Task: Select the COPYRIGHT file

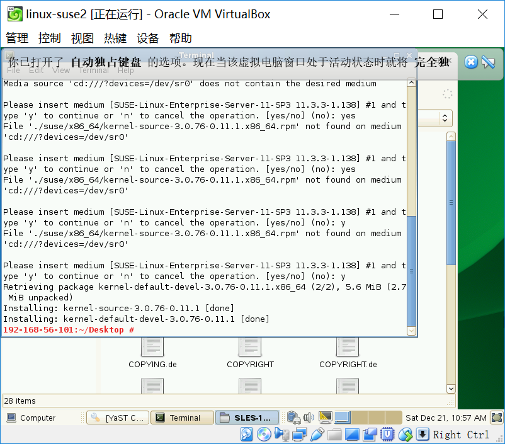Action: 250,353
